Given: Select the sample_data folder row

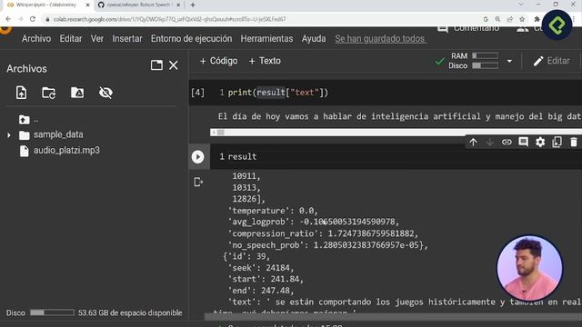Looking at the screenshot, I should tap(58, 134).
